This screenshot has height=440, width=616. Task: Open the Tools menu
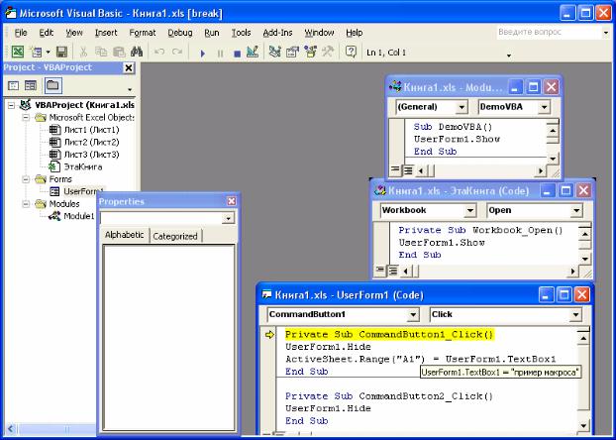[x=241, y=33]
